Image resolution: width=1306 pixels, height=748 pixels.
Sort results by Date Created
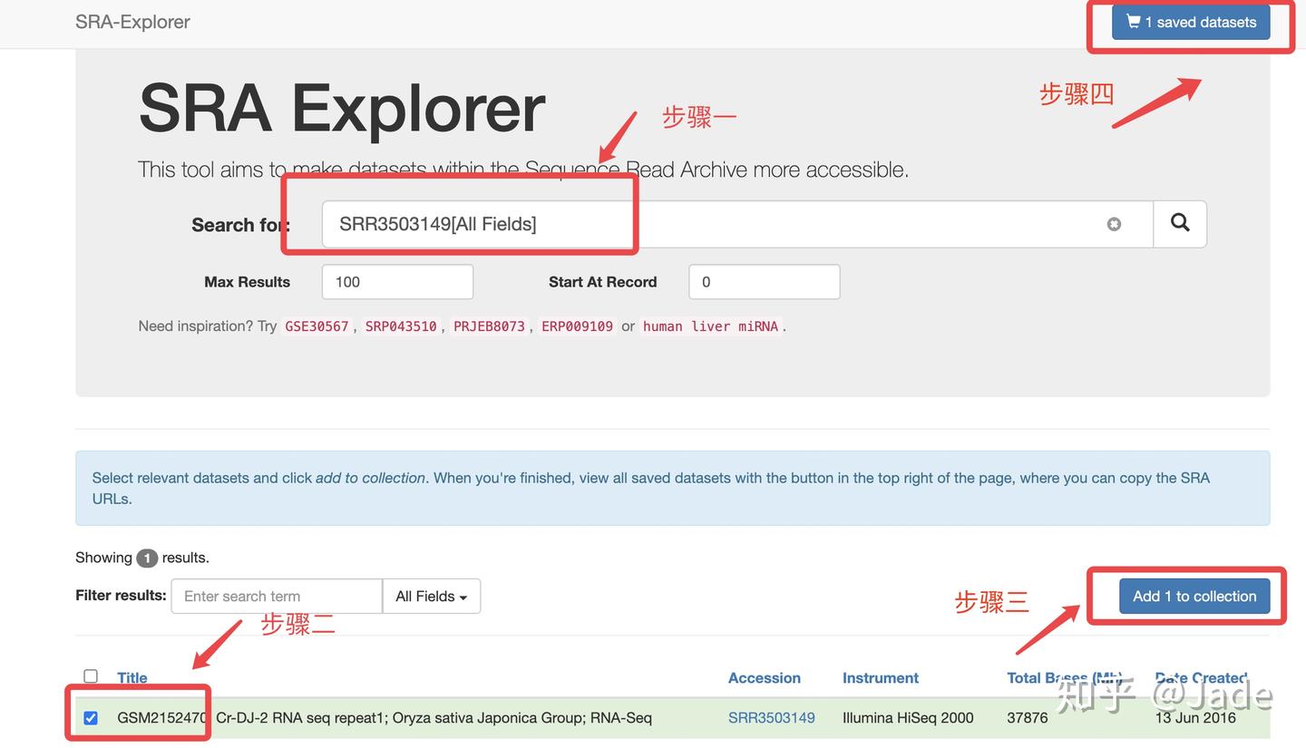1199,677
